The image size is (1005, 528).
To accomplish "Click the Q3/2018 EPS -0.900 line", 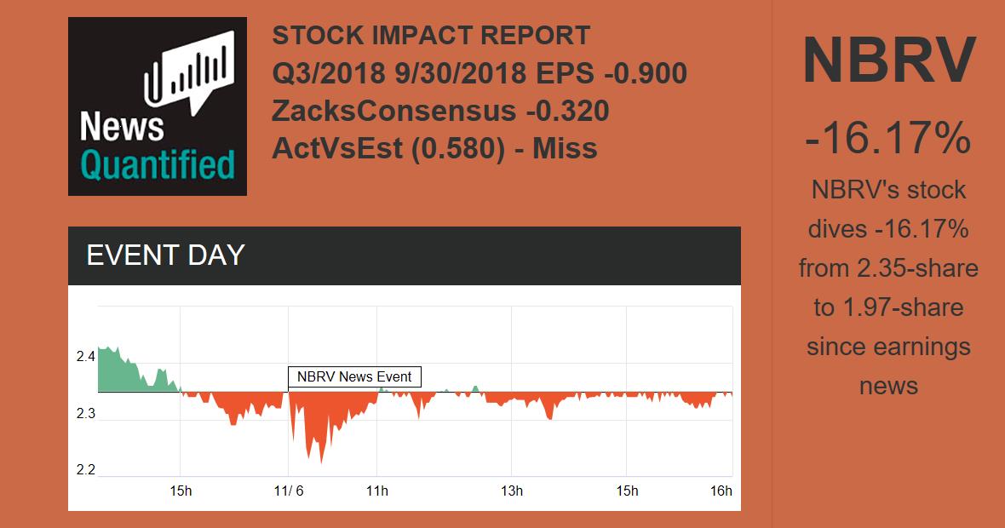I will click(x=480, y=73).
